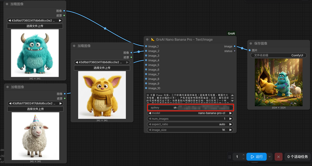The height and width of the screenshot is (166, 312).
Task: Click the GrsAI Nano Banana Pro - Text/Image title
Action: (x=184, y=39)
